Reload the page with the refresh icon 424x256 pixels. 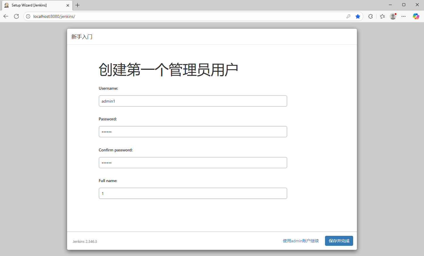[16, 16]
